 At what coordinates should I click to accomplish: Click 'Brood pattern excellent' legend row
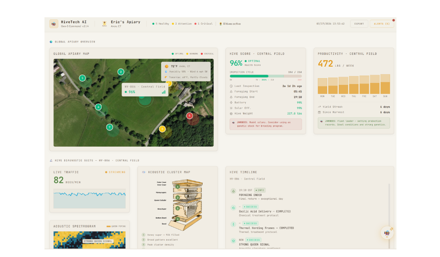point(160,240)
